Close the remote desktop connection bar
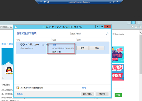The height and width of the screenshot is (101, 142). click(117, 2)
